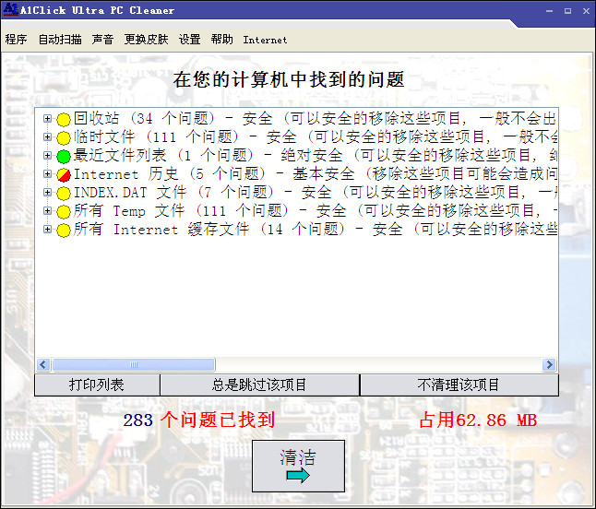The height and width of the screenshot is (509, 596).
Task: Click the yellow icon beside INDEX.DAT 文件
Action: point(64,194)
